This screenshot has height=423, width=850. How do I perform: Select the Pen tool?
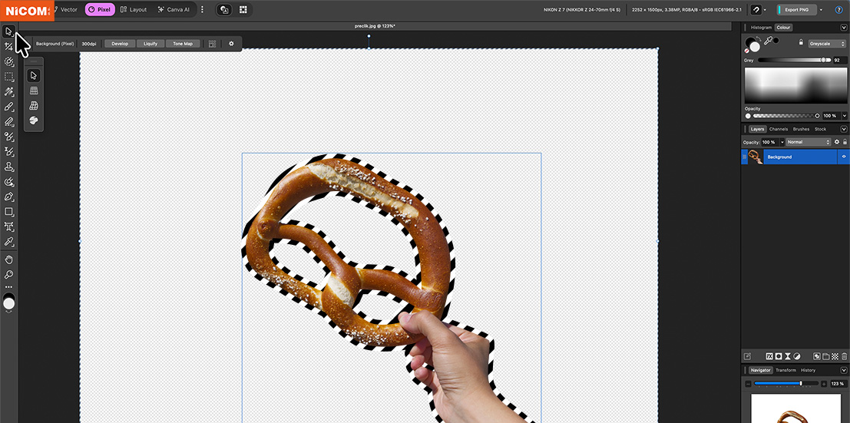[x=8, y=197]
